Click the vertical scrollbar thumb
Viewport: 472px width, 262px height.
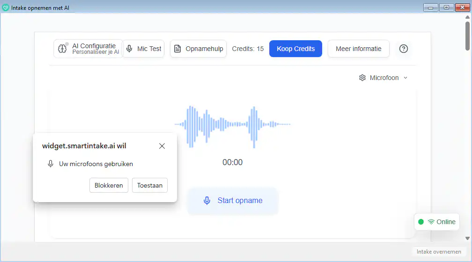coord(467,35)
